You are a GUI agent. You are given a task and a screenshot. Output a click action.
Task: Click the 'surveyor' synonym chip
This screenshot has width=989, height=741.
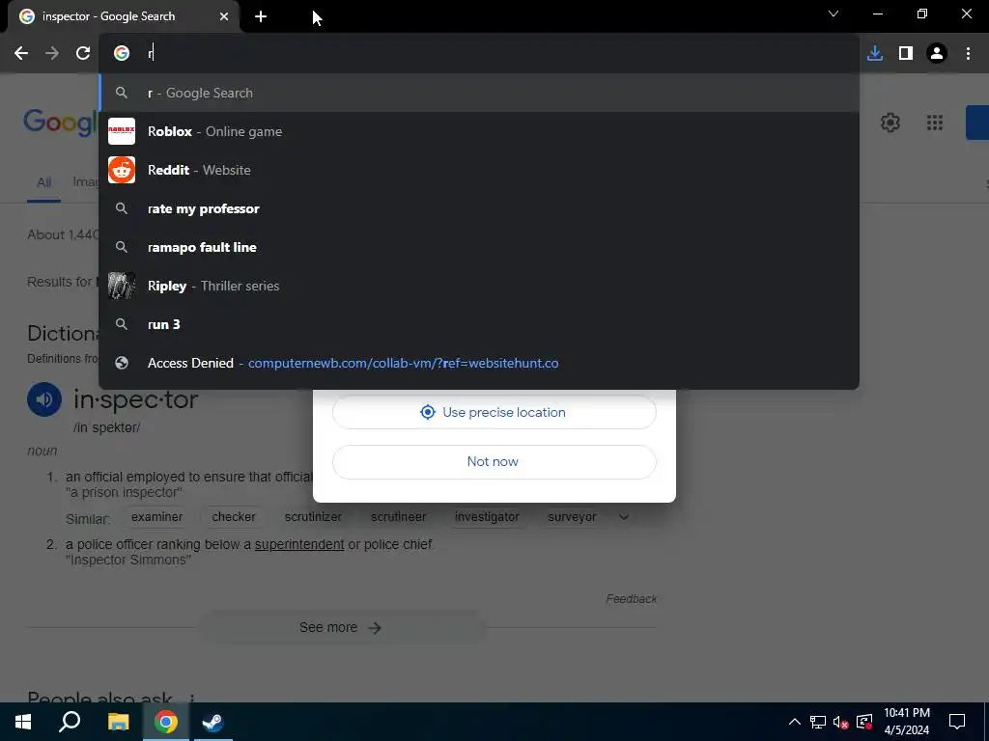point(572,517)
